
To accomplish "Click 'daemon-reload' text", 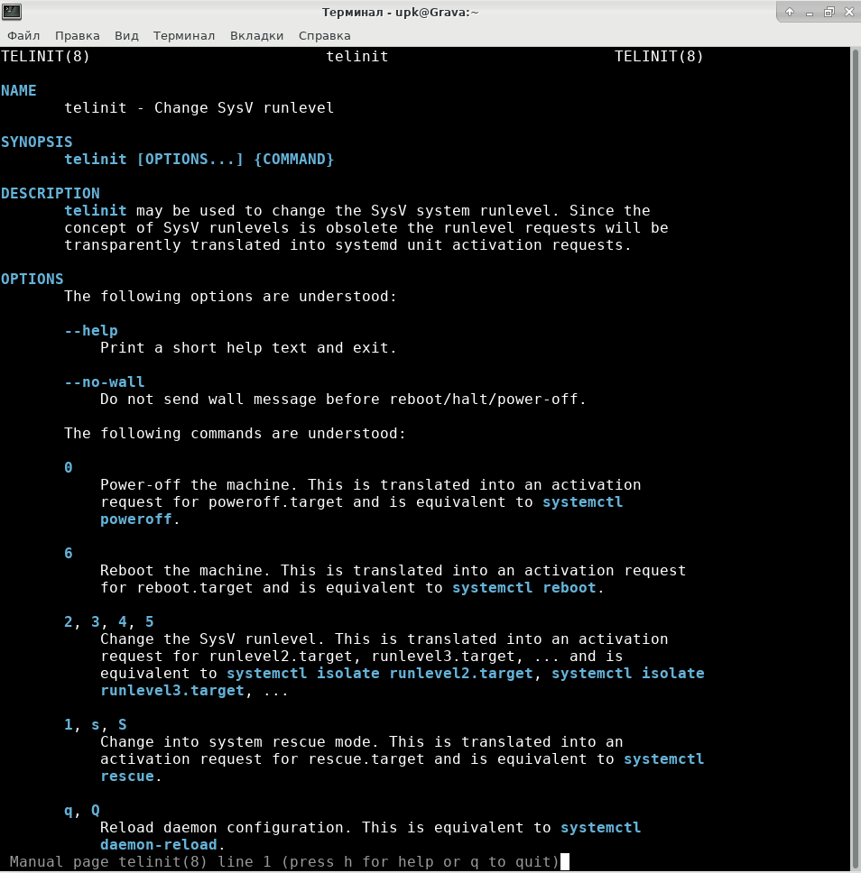I will point(158,845).
